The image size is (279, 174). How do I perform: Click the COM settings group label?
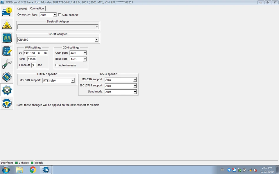click(71, 48)
